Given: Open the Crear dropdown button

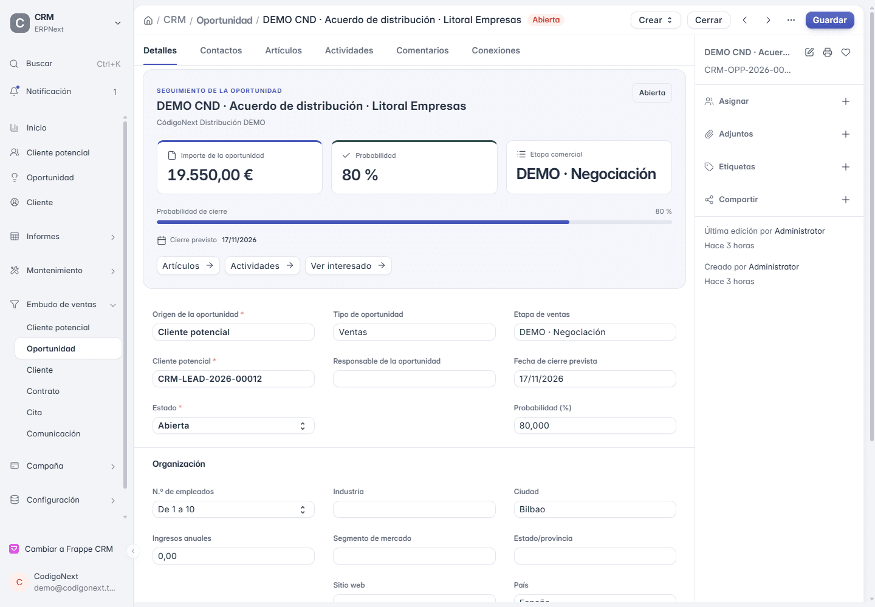Looking at the screenshot, I should click(656, 20).
